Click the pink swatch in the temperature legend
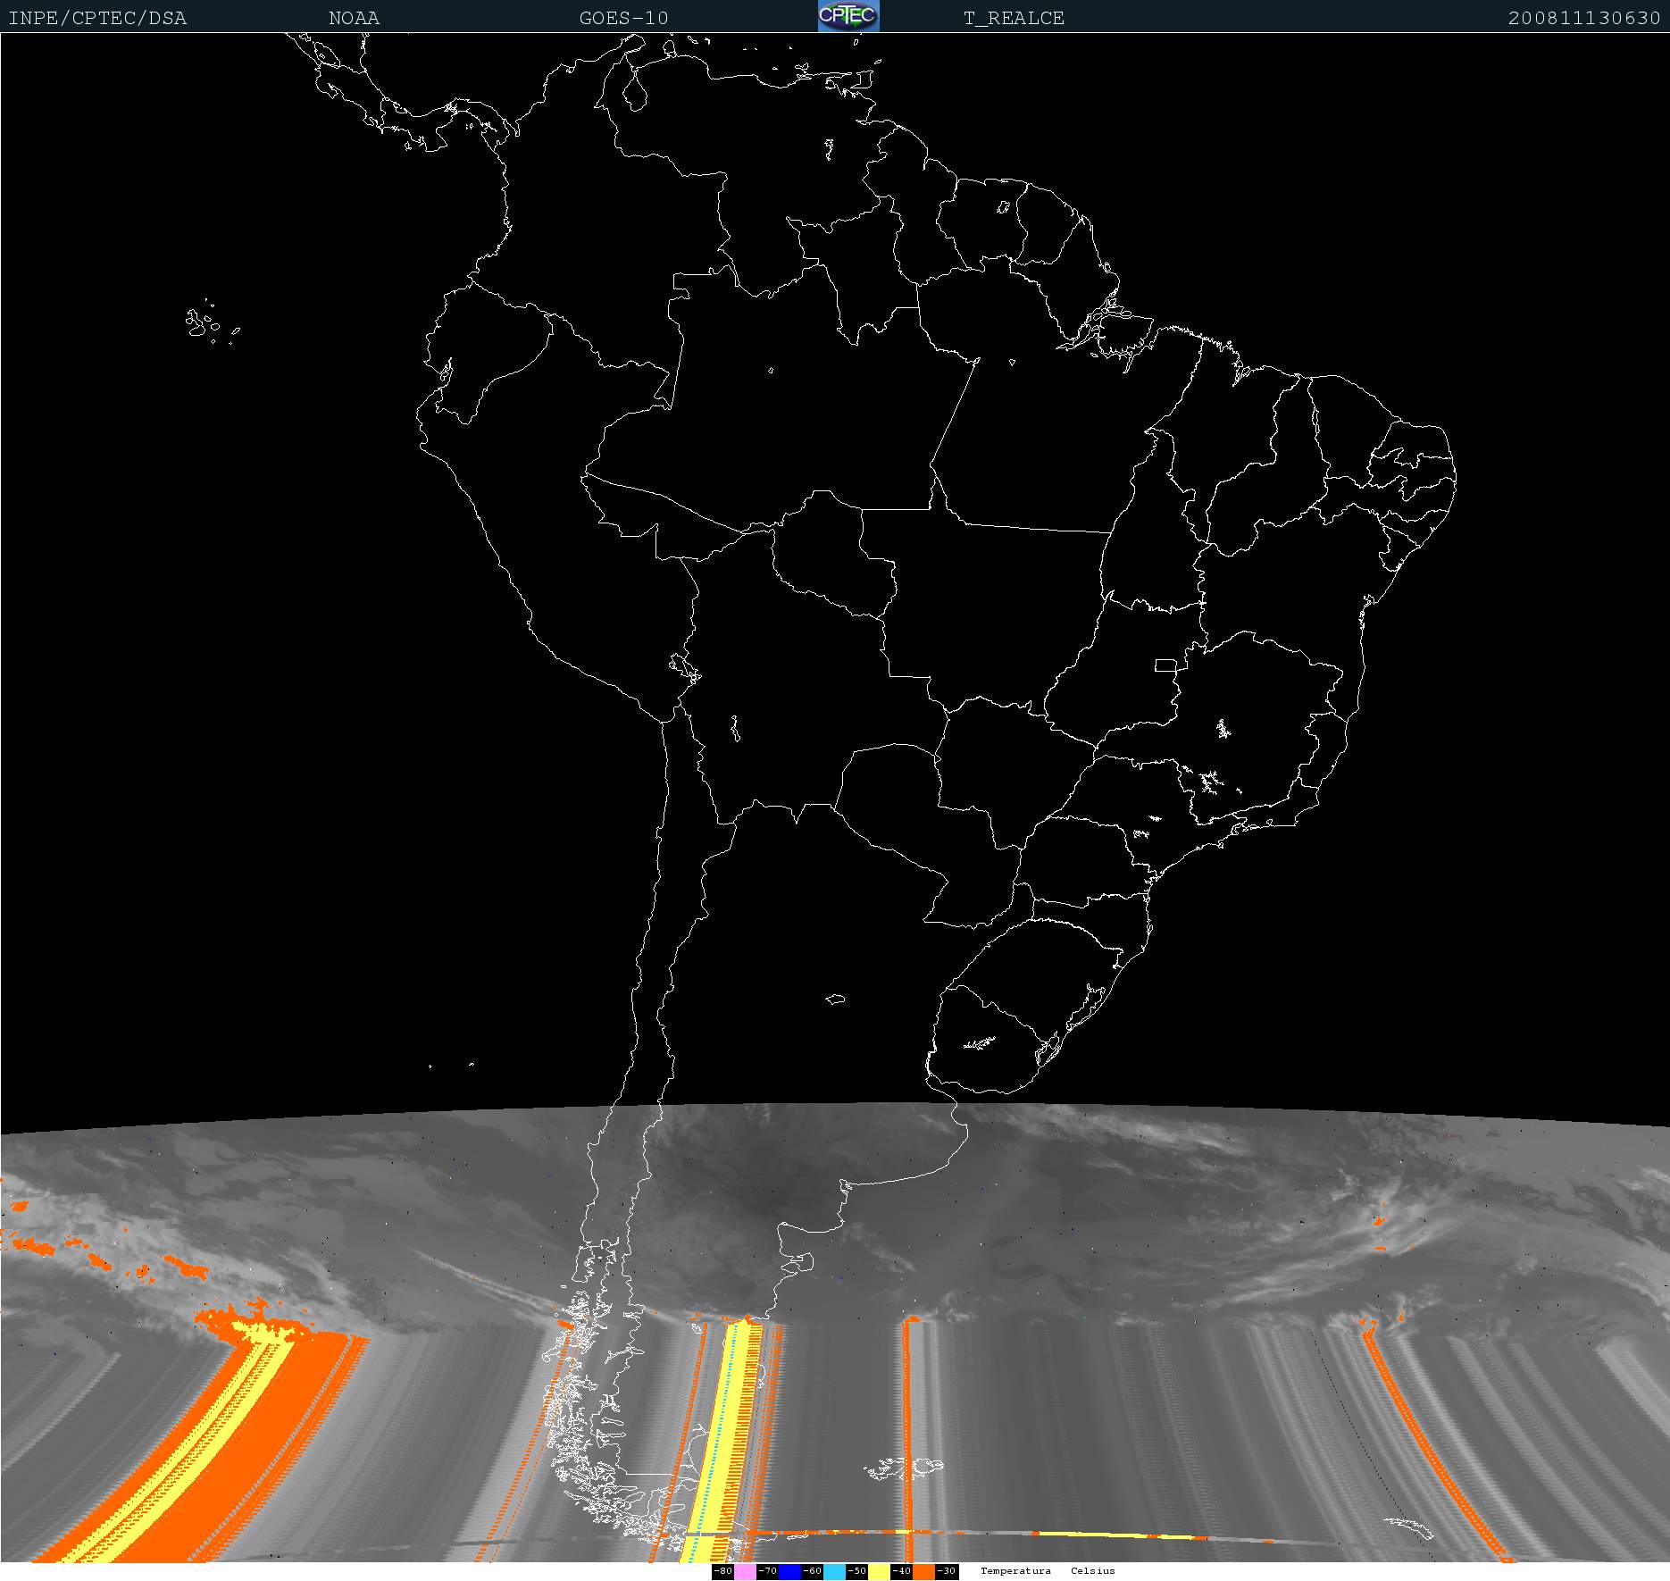 click(745, 1571)
